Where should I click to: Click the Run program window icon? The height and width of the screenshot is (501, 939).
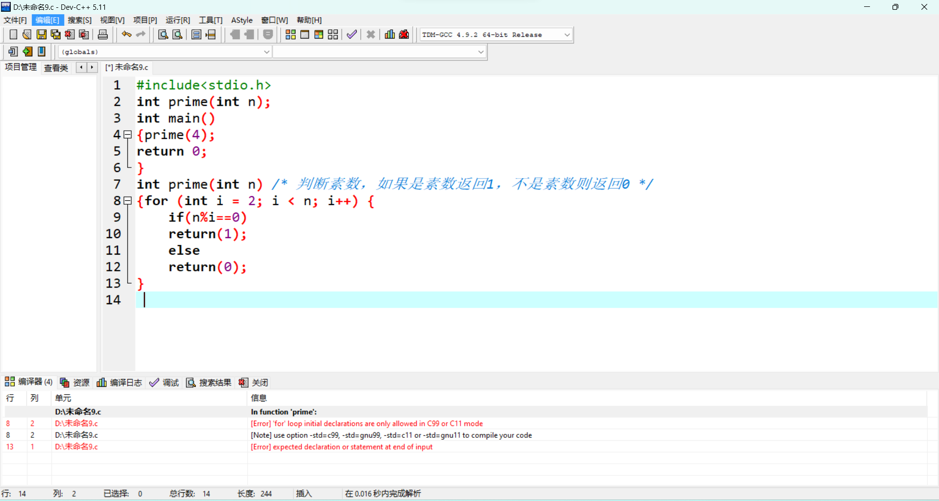tap(305, 34)
